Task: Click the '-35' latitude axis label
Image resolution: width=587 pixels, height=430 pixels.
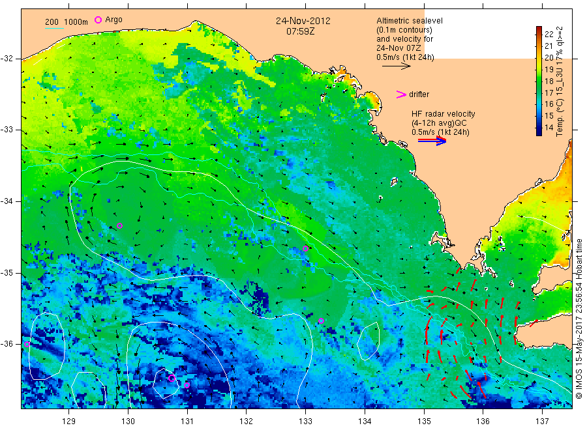Action: click(x=7, y=273)
